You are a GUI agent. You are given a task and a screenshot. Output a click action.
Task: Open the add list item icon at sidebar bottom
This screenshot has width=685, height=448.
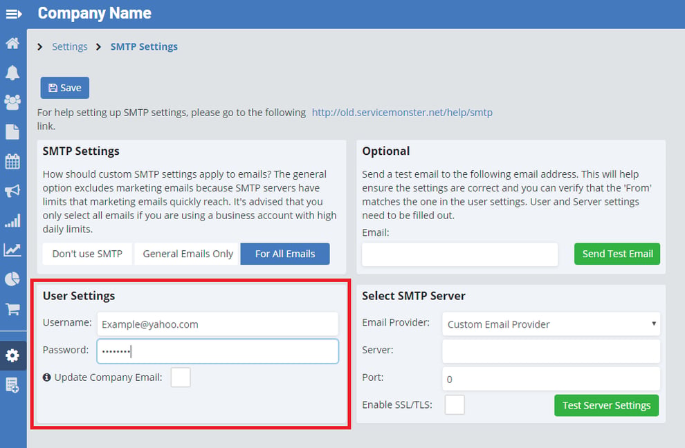point(12,385)
